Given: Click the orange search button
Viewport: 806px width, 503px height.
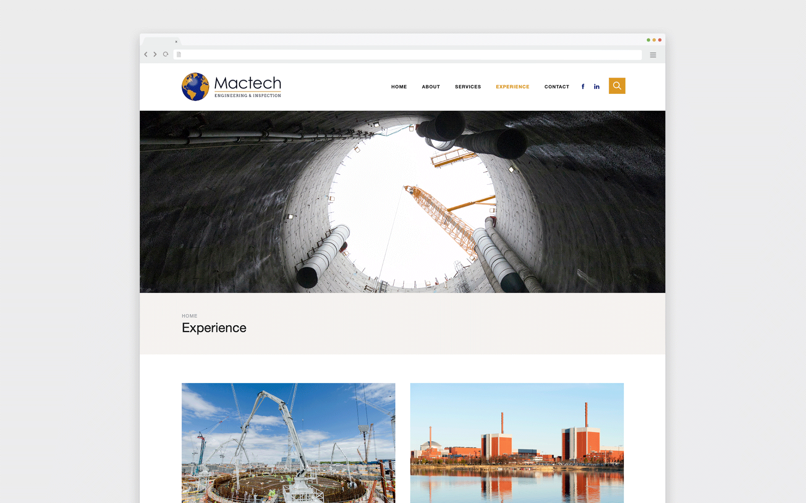Looking at the screenshot, I should [x=617, y=86].
